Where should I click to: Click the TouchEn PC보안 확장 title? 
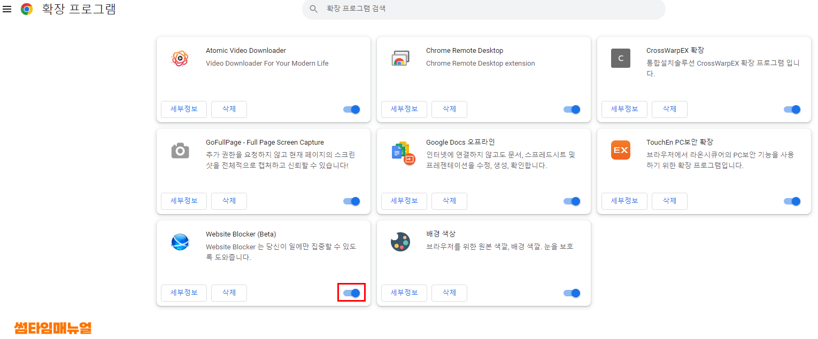pyautogui.click(x=680, y=143)
